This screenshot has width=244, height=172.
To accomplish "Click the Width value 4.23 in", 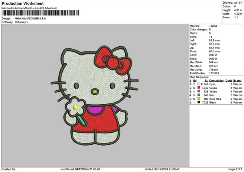I will pos(238,14).
